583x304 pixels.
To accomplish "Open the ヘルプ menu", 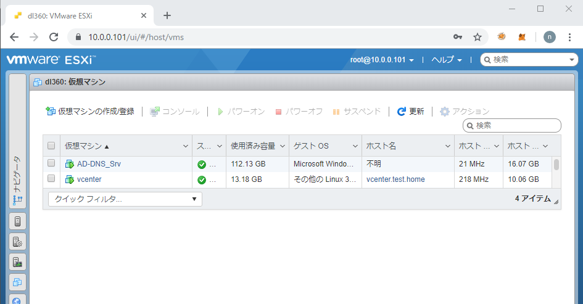I will [447, 59].
